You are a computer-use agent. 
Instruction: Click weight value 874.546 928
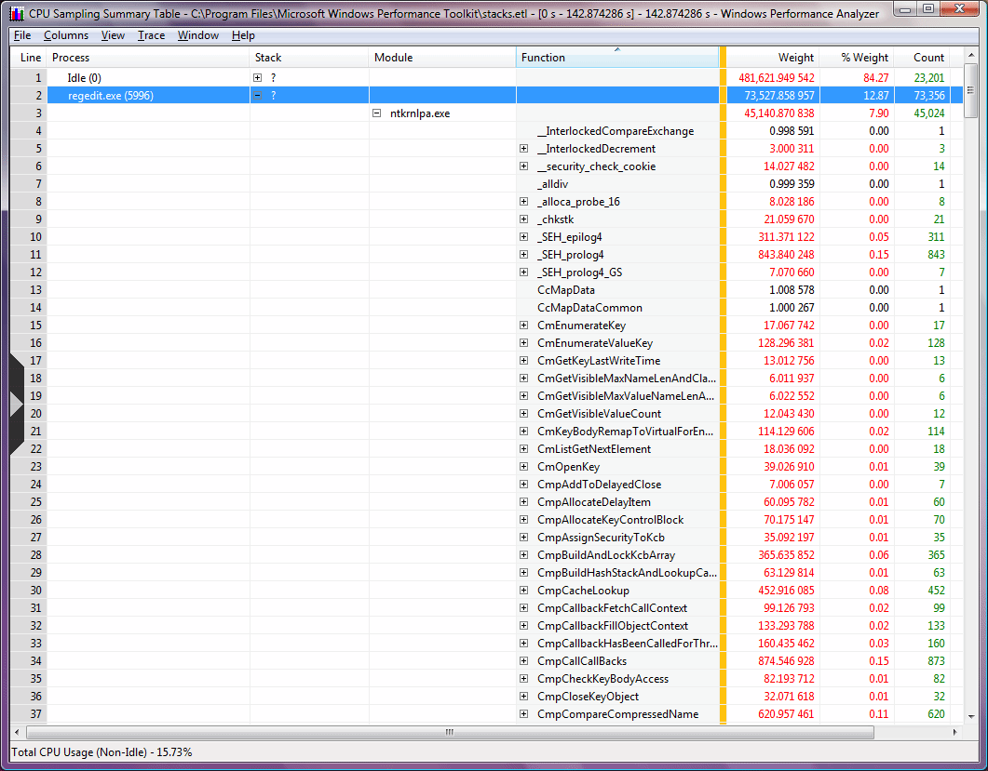(786, 661)
